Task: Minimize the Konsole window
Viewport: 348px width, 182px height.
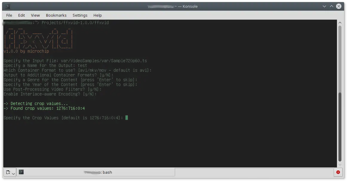Action: 324,7
